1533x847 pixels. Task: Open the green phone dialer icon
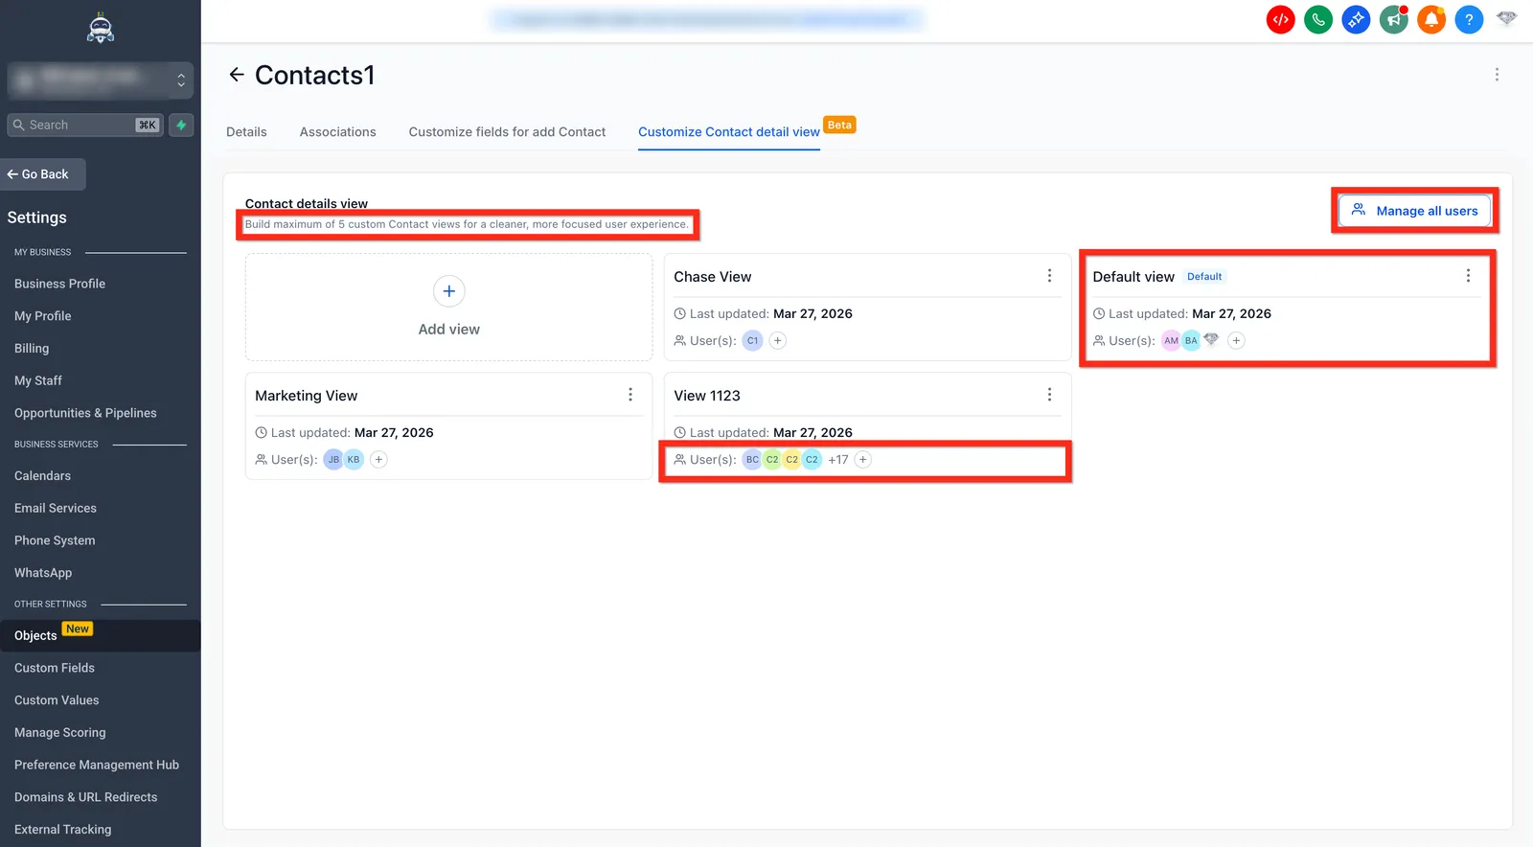point(1318,19)
